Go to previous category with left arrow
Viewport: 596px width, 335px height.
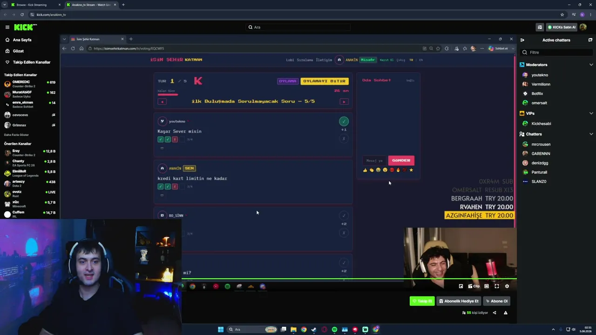(x=162, y=101)
